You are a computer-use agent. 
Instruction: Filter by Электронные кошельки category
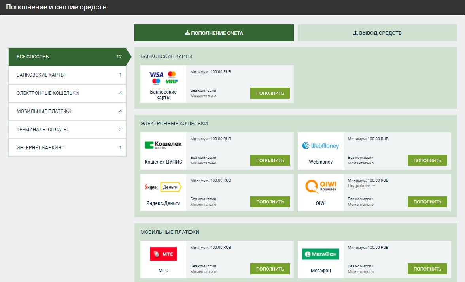(x=67, y=93)
